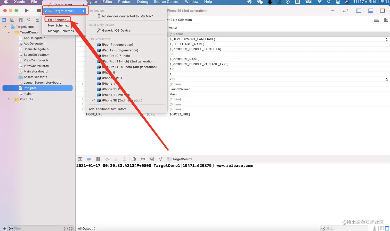Select Generic iOS Device as destination
390x231 pixels.
(x=116, y=30)
